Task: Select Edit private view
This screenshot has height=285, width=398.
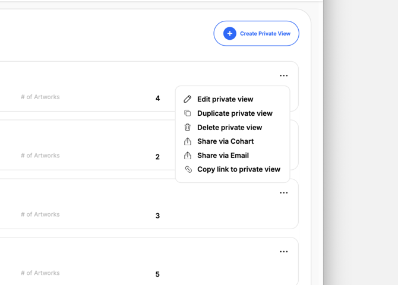Action: [225, 99]
